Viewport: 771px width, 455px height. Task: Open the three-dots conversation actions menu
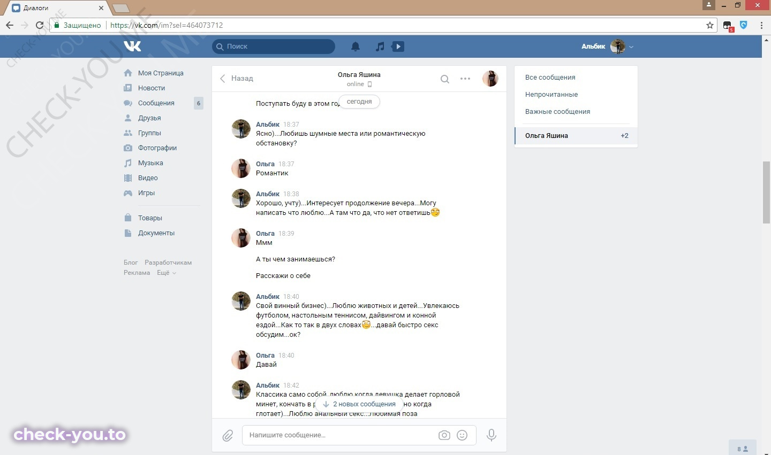465,79
